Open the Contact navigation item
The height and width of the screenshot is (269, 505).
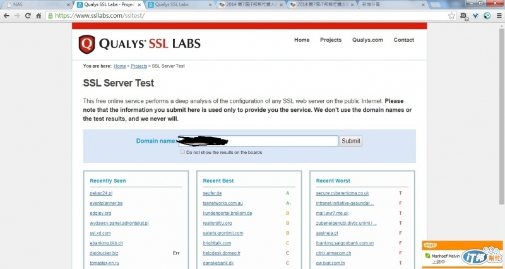[404, 40]
